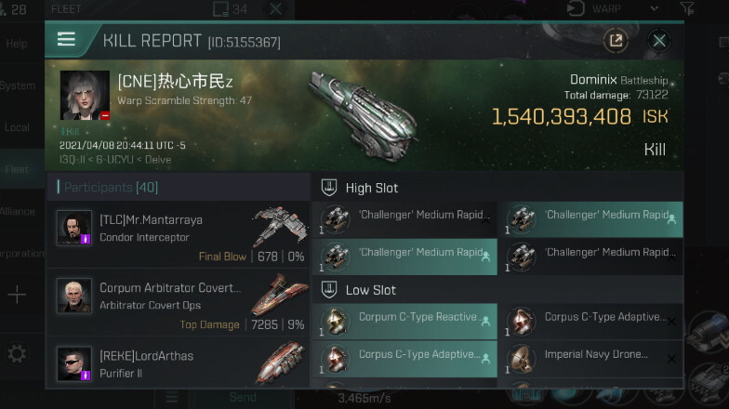Open LordArthas Purifier II participant entry
Screen dimensions: 729x409
point(179,363)
